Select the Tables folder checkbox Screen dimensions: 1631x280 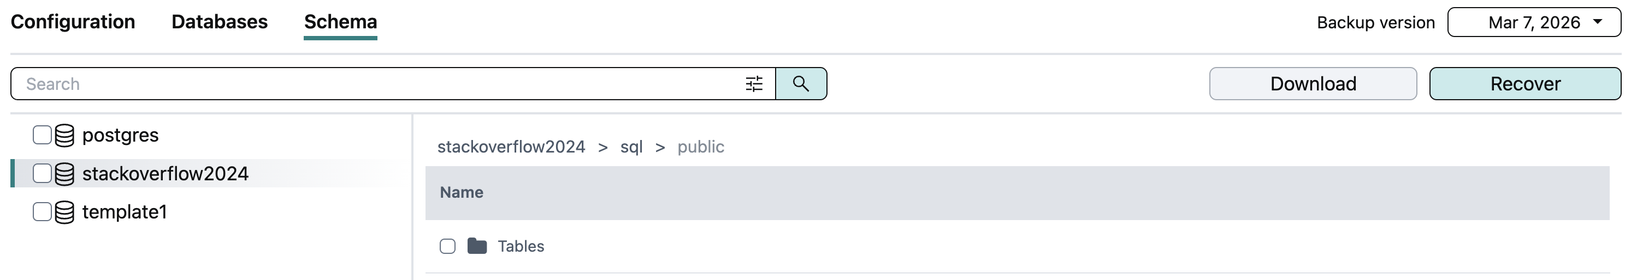pos(448,246)
